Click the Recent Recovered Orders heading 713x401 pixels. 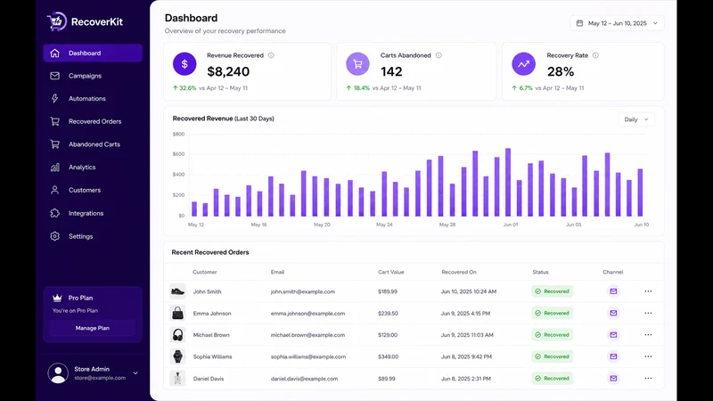[x=210, y=252]
